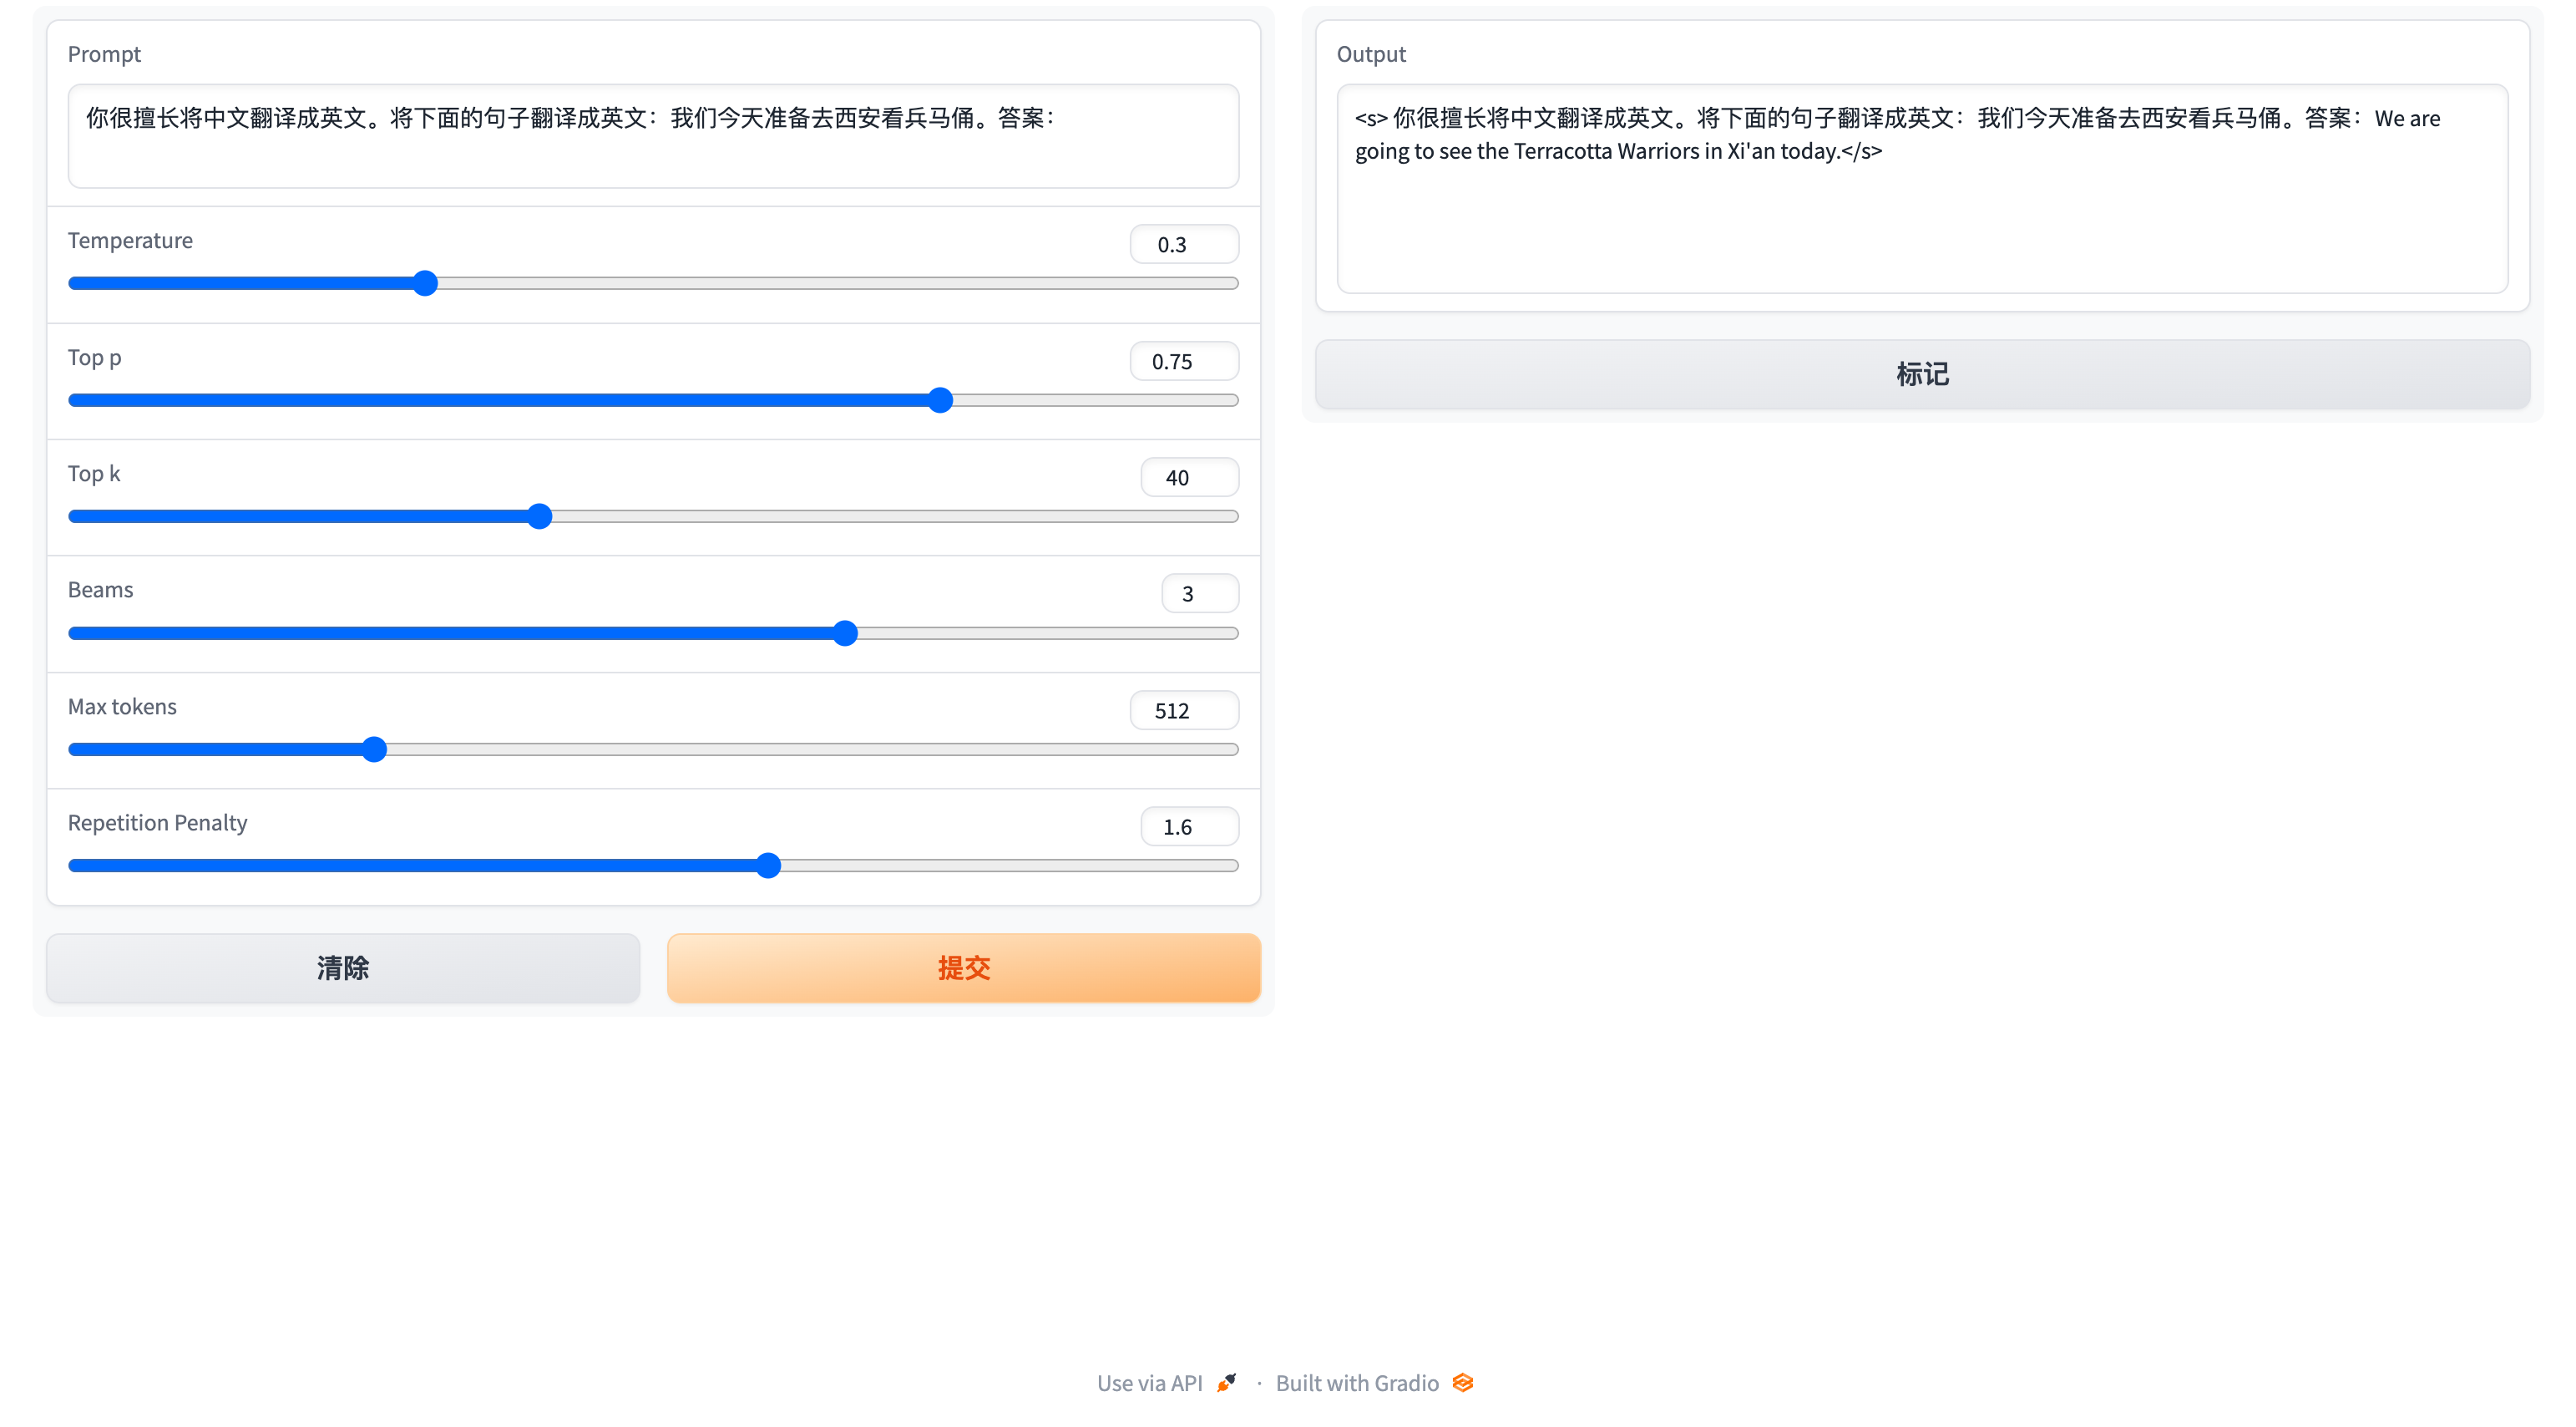2576x1427 pixels.
Task: Click the Max tokens slider handle
Action: [x=374, y=749]
